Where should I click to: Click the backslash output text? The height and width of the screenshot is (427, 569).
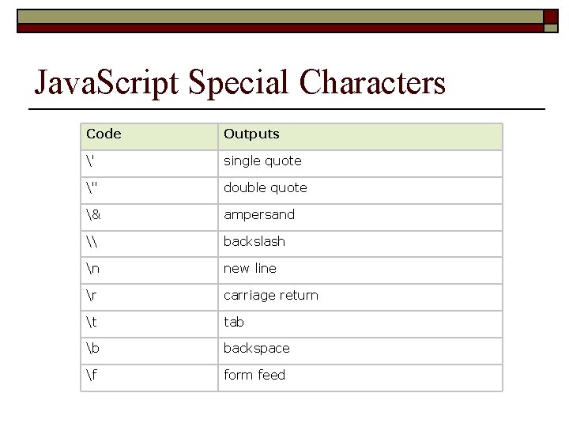(x=254, y=242)
